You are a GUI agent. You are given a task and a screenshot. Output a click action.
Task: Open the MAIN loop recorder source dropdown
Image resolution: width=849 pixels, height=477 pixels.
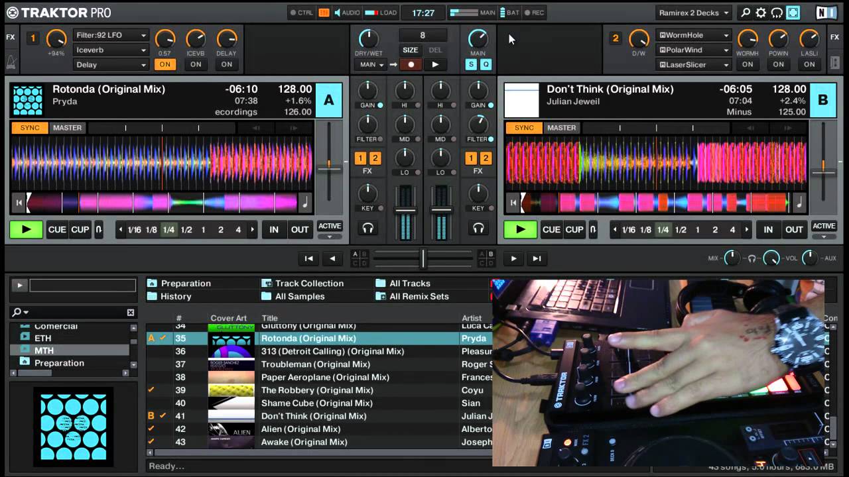pos(372,64)
